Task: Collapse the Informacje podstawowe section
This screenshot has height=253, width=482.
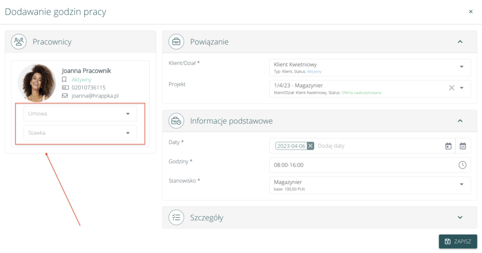Action: coord(460,121)
